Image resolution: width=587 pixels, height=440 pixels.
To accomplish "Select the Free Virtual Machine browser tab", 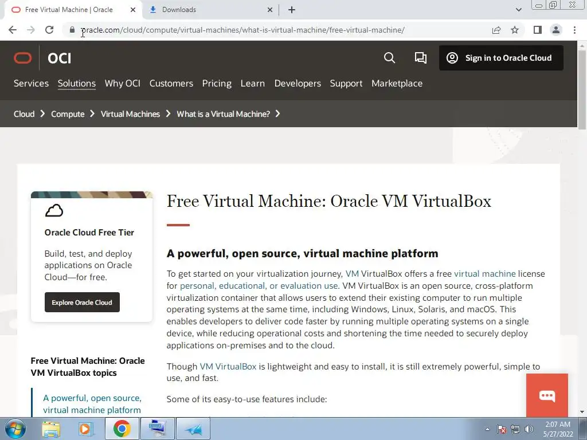I will coord(73,10).
